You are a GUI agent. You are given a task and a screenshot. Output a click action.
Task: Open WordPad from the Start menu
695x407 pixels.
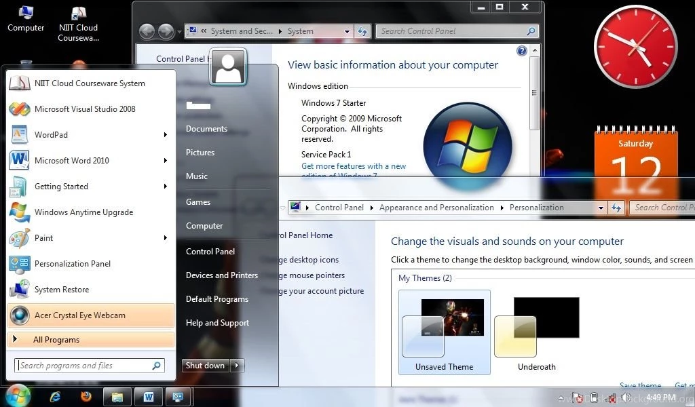(91, 134)
